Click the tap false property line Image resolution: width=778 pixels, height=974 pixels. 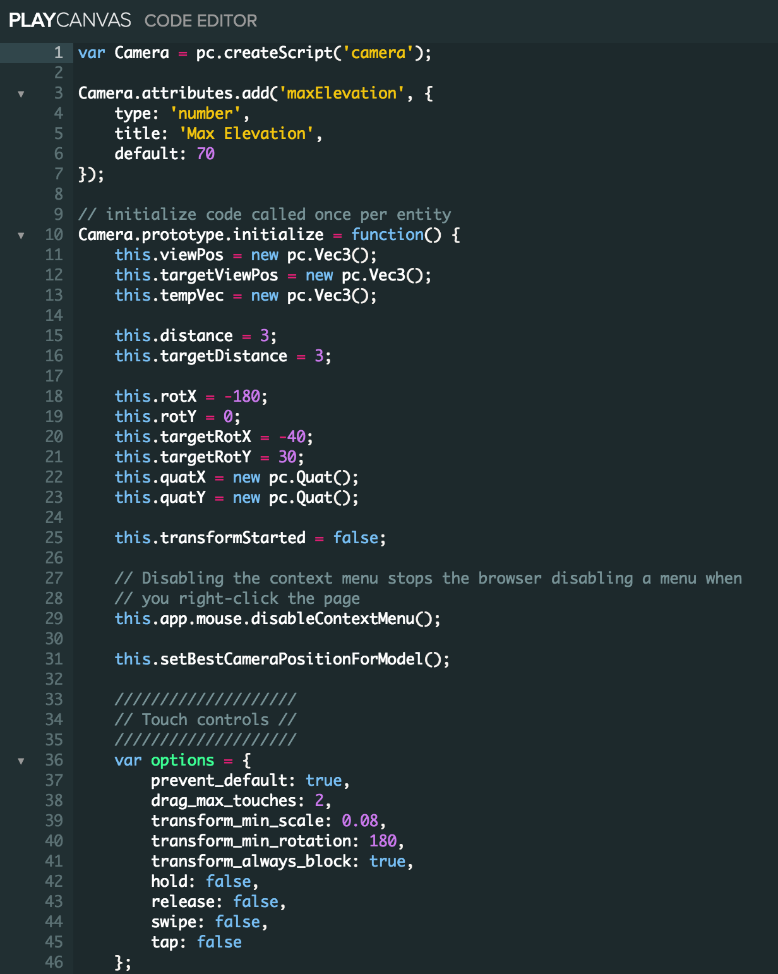pyautogui.click(x=196, y=942)
